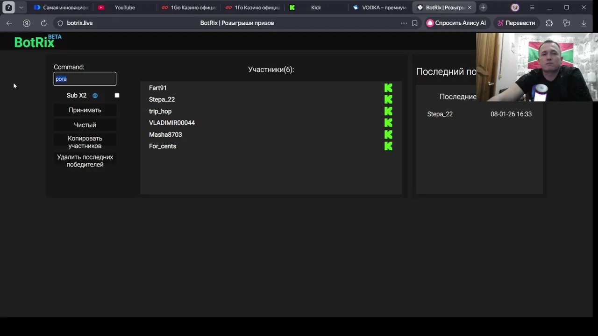Image resolution: width=598 pixels, height=336 pixels.
Task: Click the Kick icon next to VLADIMIR00044
Action: pyautogui.click(x=388, y=123)
